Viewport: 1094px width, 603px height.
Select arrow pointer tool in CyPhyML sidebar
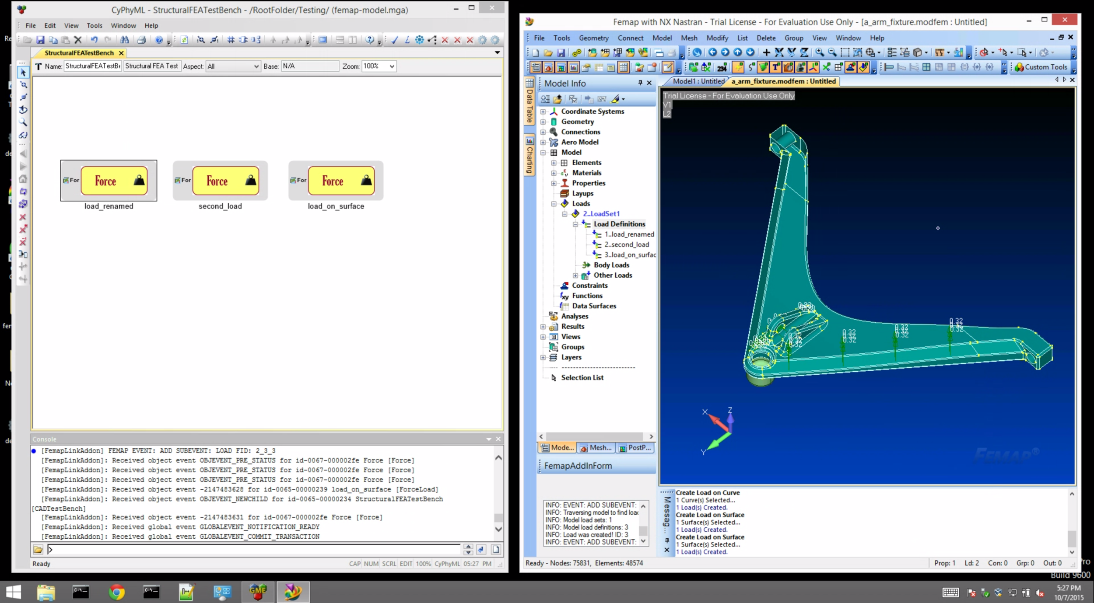23,72
